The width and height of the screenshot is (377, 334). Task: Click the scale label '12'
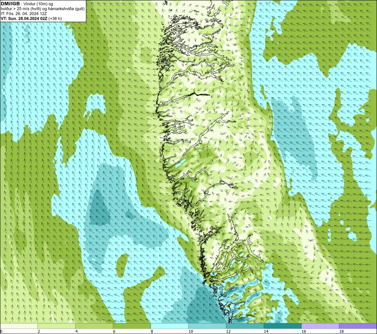tap(228, 332)
